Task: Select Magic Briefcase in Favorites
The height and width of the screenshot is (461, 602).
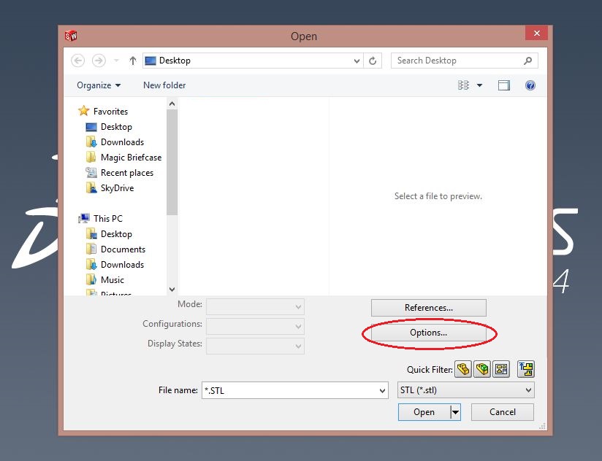Action: click(130, 158)
